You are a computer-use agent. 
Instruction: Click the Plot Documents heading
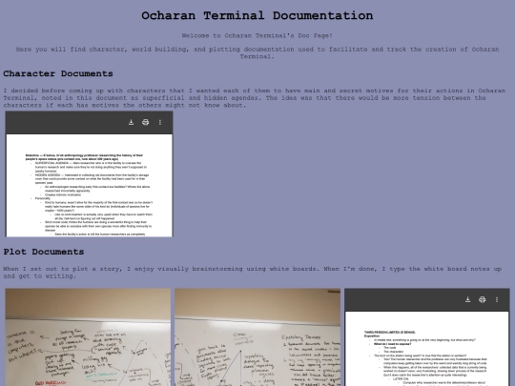click(x=44, y=252)
